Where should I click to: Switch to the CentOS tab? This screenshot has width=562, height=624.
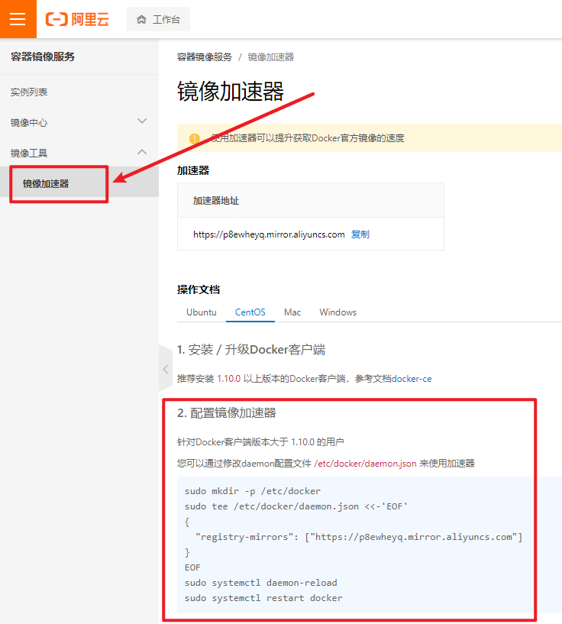click(x=250, y=312)
